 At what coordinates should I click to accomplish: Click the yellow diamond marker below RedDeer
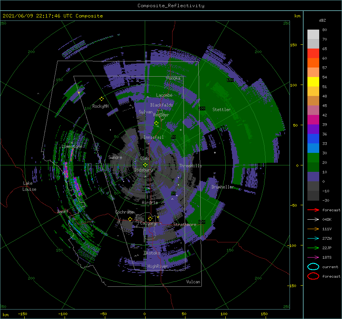pos(156,123)
